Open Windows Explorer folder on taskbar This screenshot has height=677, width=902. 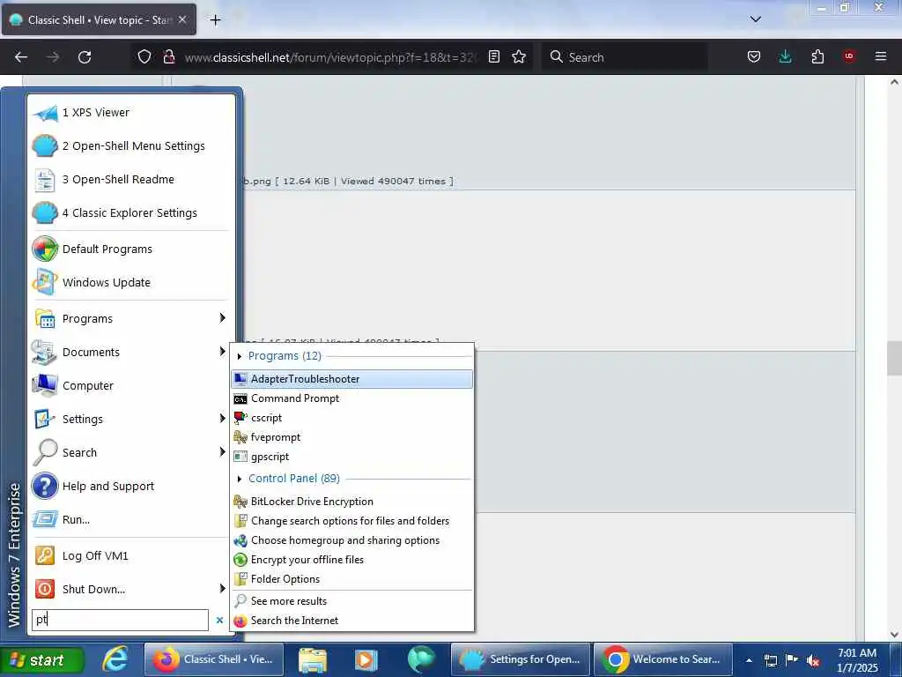coord(313,659)
